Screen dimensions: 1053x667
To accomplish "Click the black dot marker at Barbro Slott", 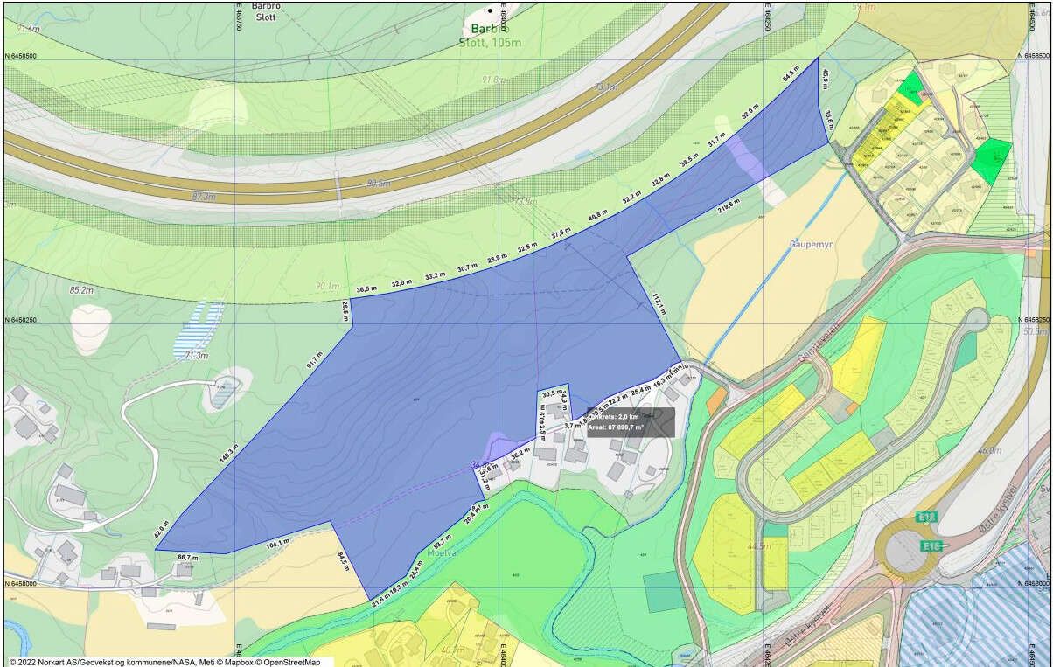I will point(491,10).
